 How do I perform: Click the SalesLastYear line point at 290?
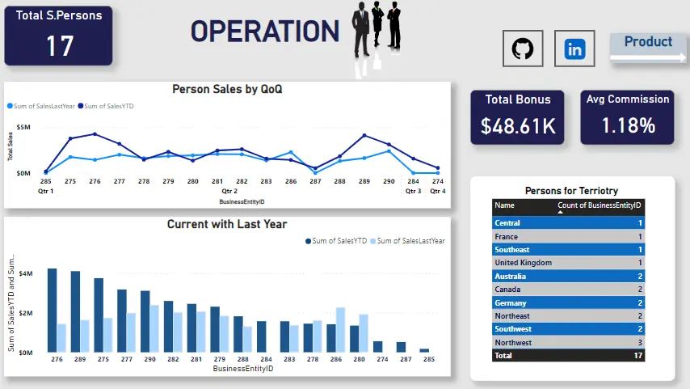pyautogui.click(x=389, y=151)
